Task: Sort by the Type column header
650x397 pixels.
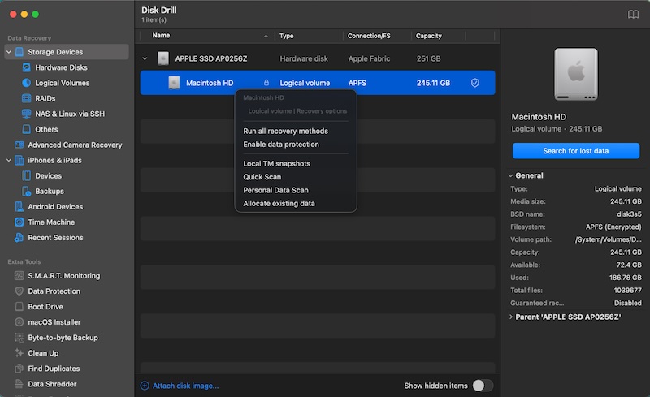Action: click(x=287, y=36)
